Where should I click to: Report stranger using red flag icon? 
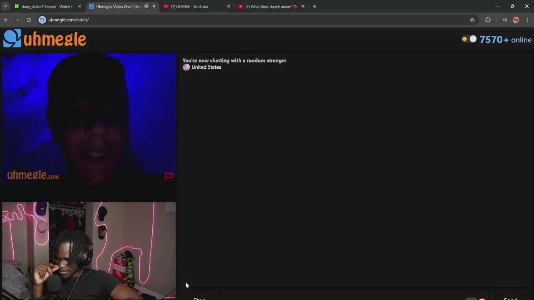pos(169,176)
